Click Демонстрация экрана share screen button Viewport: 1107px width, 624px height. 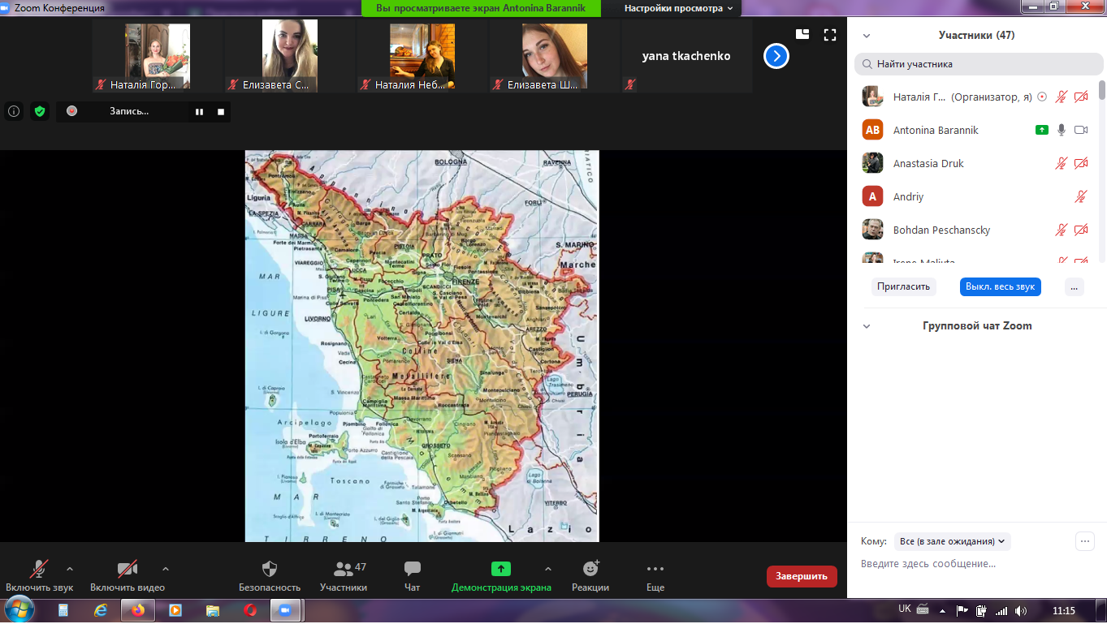501,575
